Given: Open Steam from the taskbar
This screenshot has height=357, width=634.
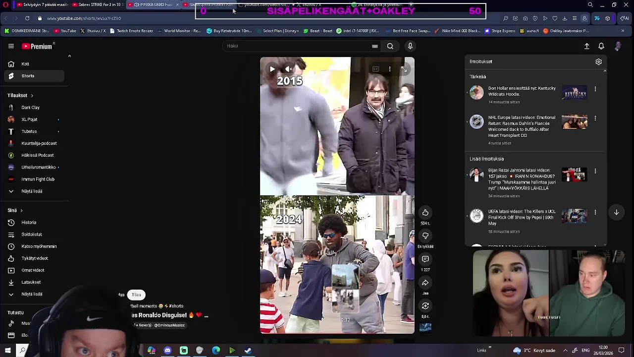Looking at the screenshot, I should tap(248, 351).
